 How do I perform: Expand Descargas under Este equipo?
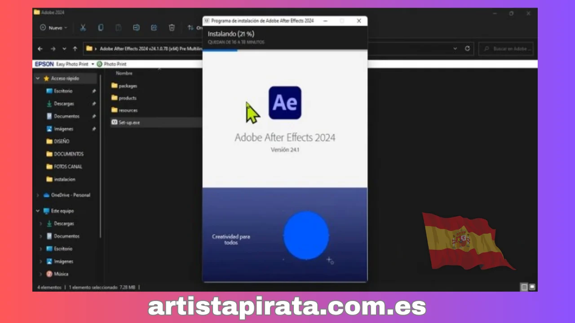41,223
